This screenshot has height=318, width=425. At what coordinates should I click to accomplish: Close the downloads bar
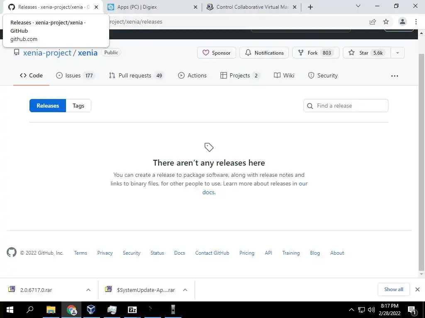pos(418,289)
